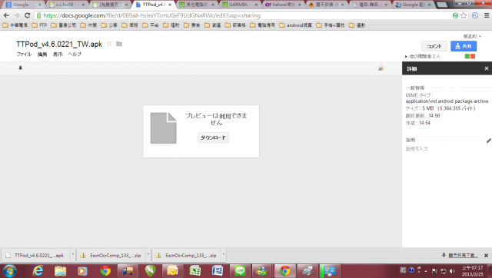Open the media player taskbar icon
The image size is (492, 278).
pos(82,271)
